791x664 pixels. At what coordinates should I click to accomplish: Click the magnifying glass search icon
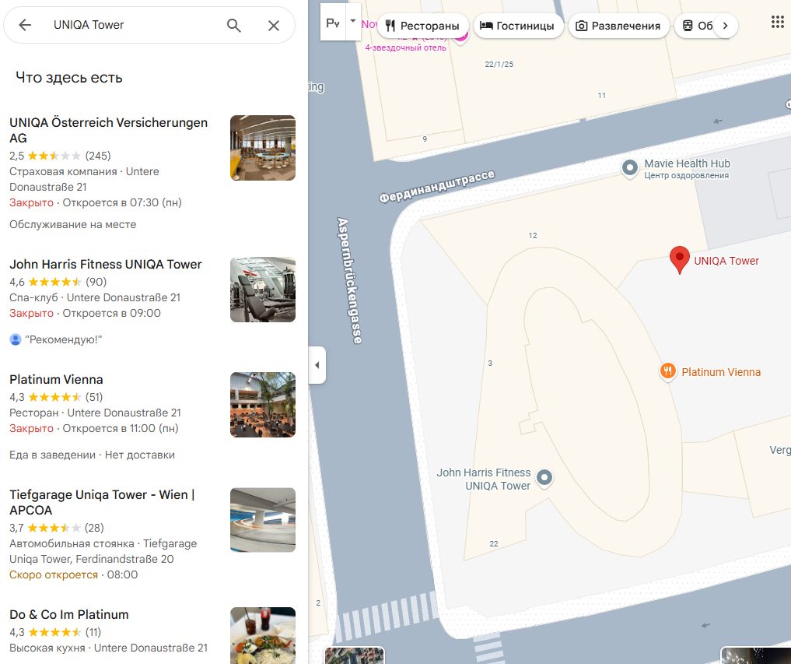[234, 25]
